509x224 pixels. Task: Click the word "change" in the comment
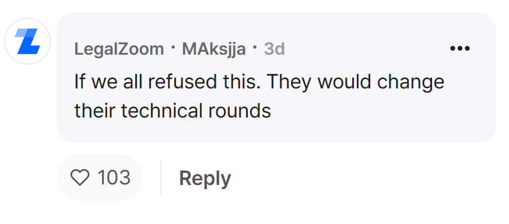click(x=410, y=83)
